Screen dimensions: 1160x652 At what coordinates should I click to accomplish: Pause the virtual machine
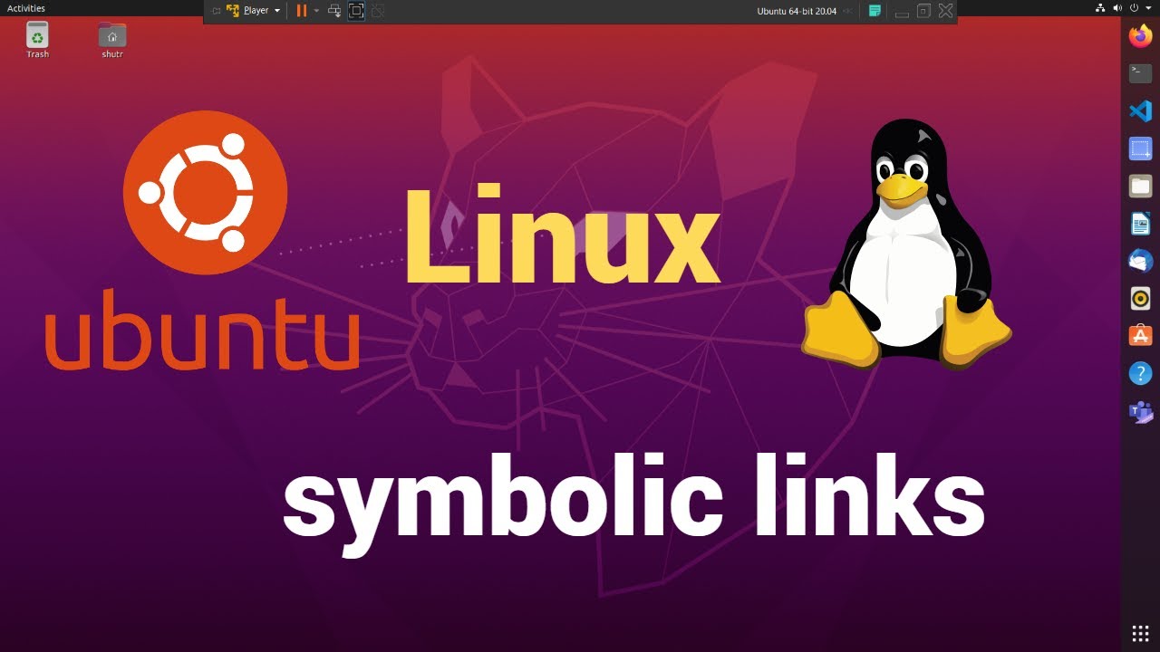302,11
